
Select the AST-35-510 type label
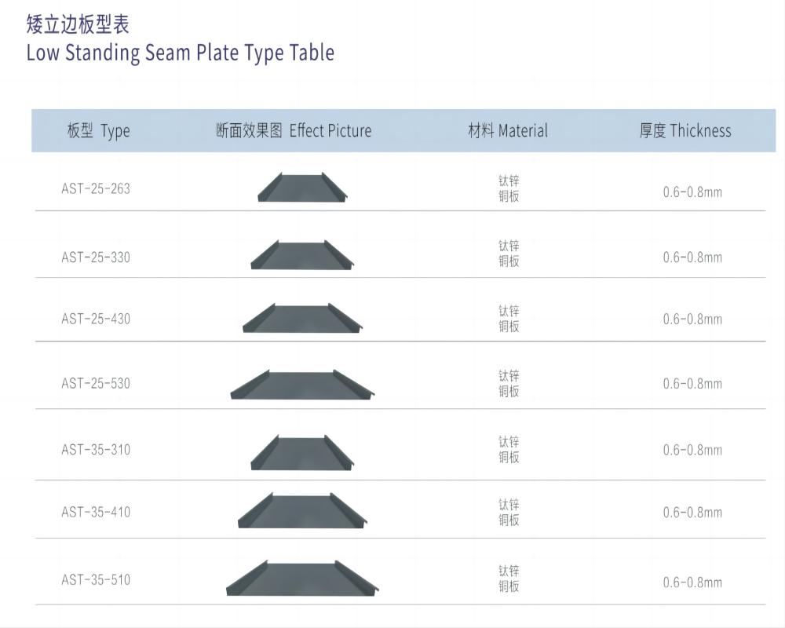pos(96,580)
